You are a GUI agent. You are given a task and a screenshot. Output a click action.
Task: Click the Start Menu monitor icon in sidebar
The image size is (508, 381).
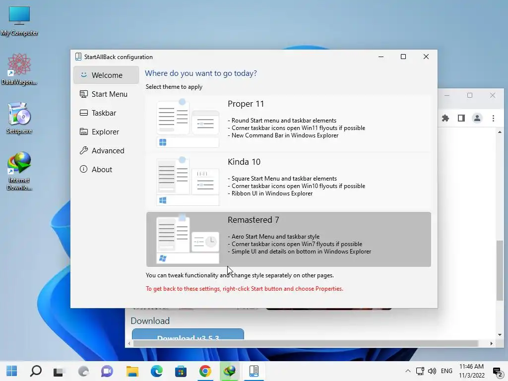click(83, 94)
